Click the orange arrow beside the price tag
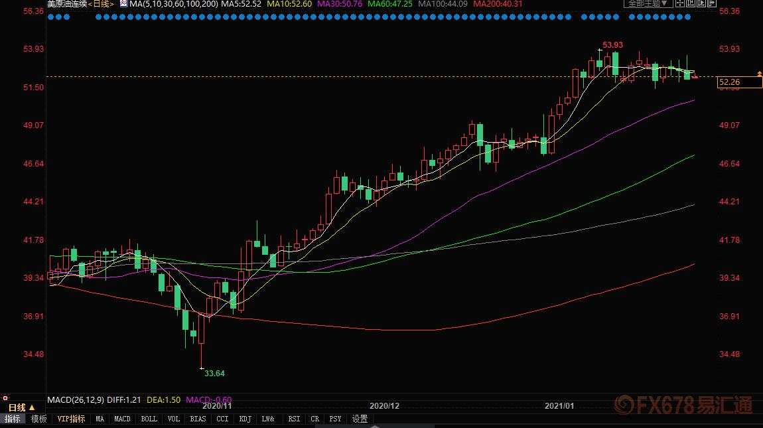 (x=760, y=74)
